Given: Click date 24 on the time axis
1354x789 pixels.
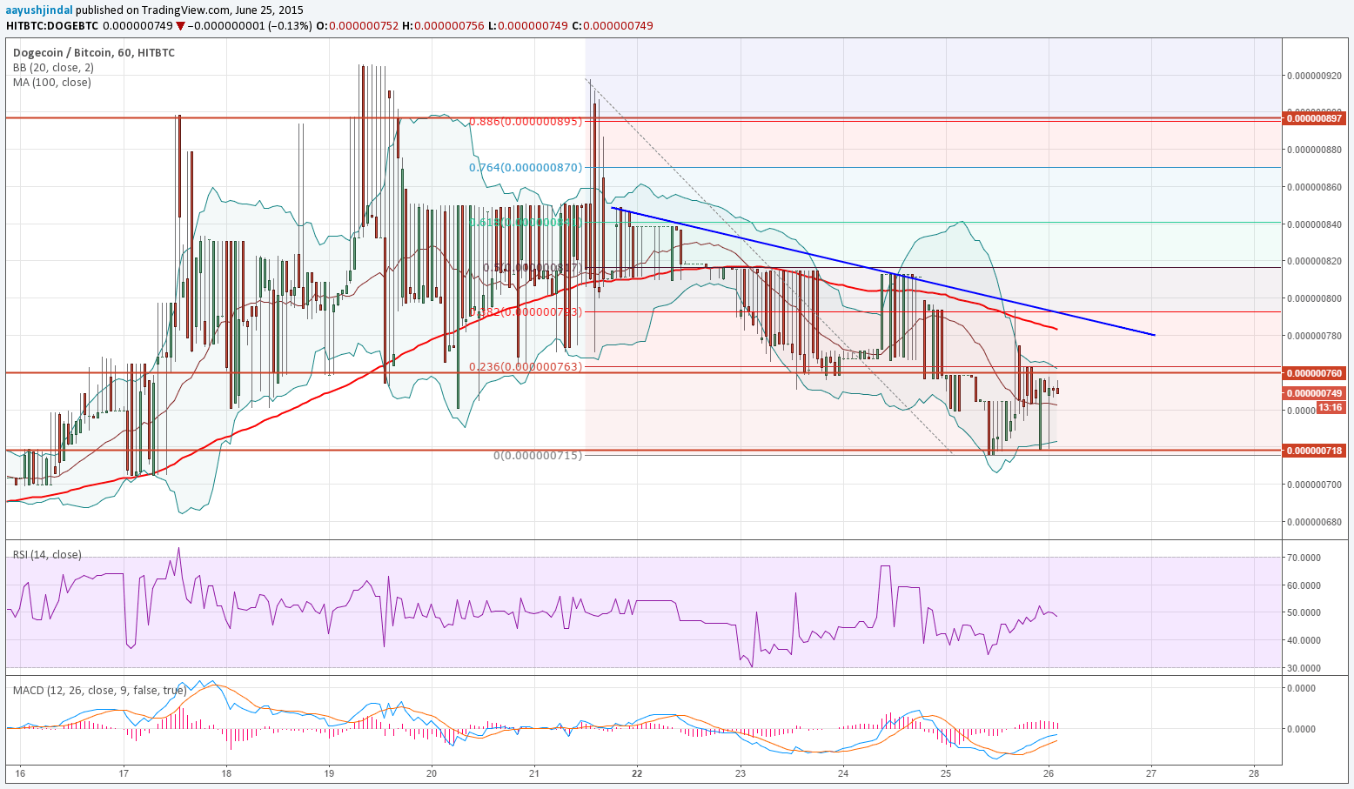Looking at the screenshot, I should point(842,772).
